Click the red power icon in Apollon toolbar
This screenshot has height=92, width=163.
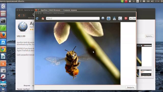[x=126, y=18]
